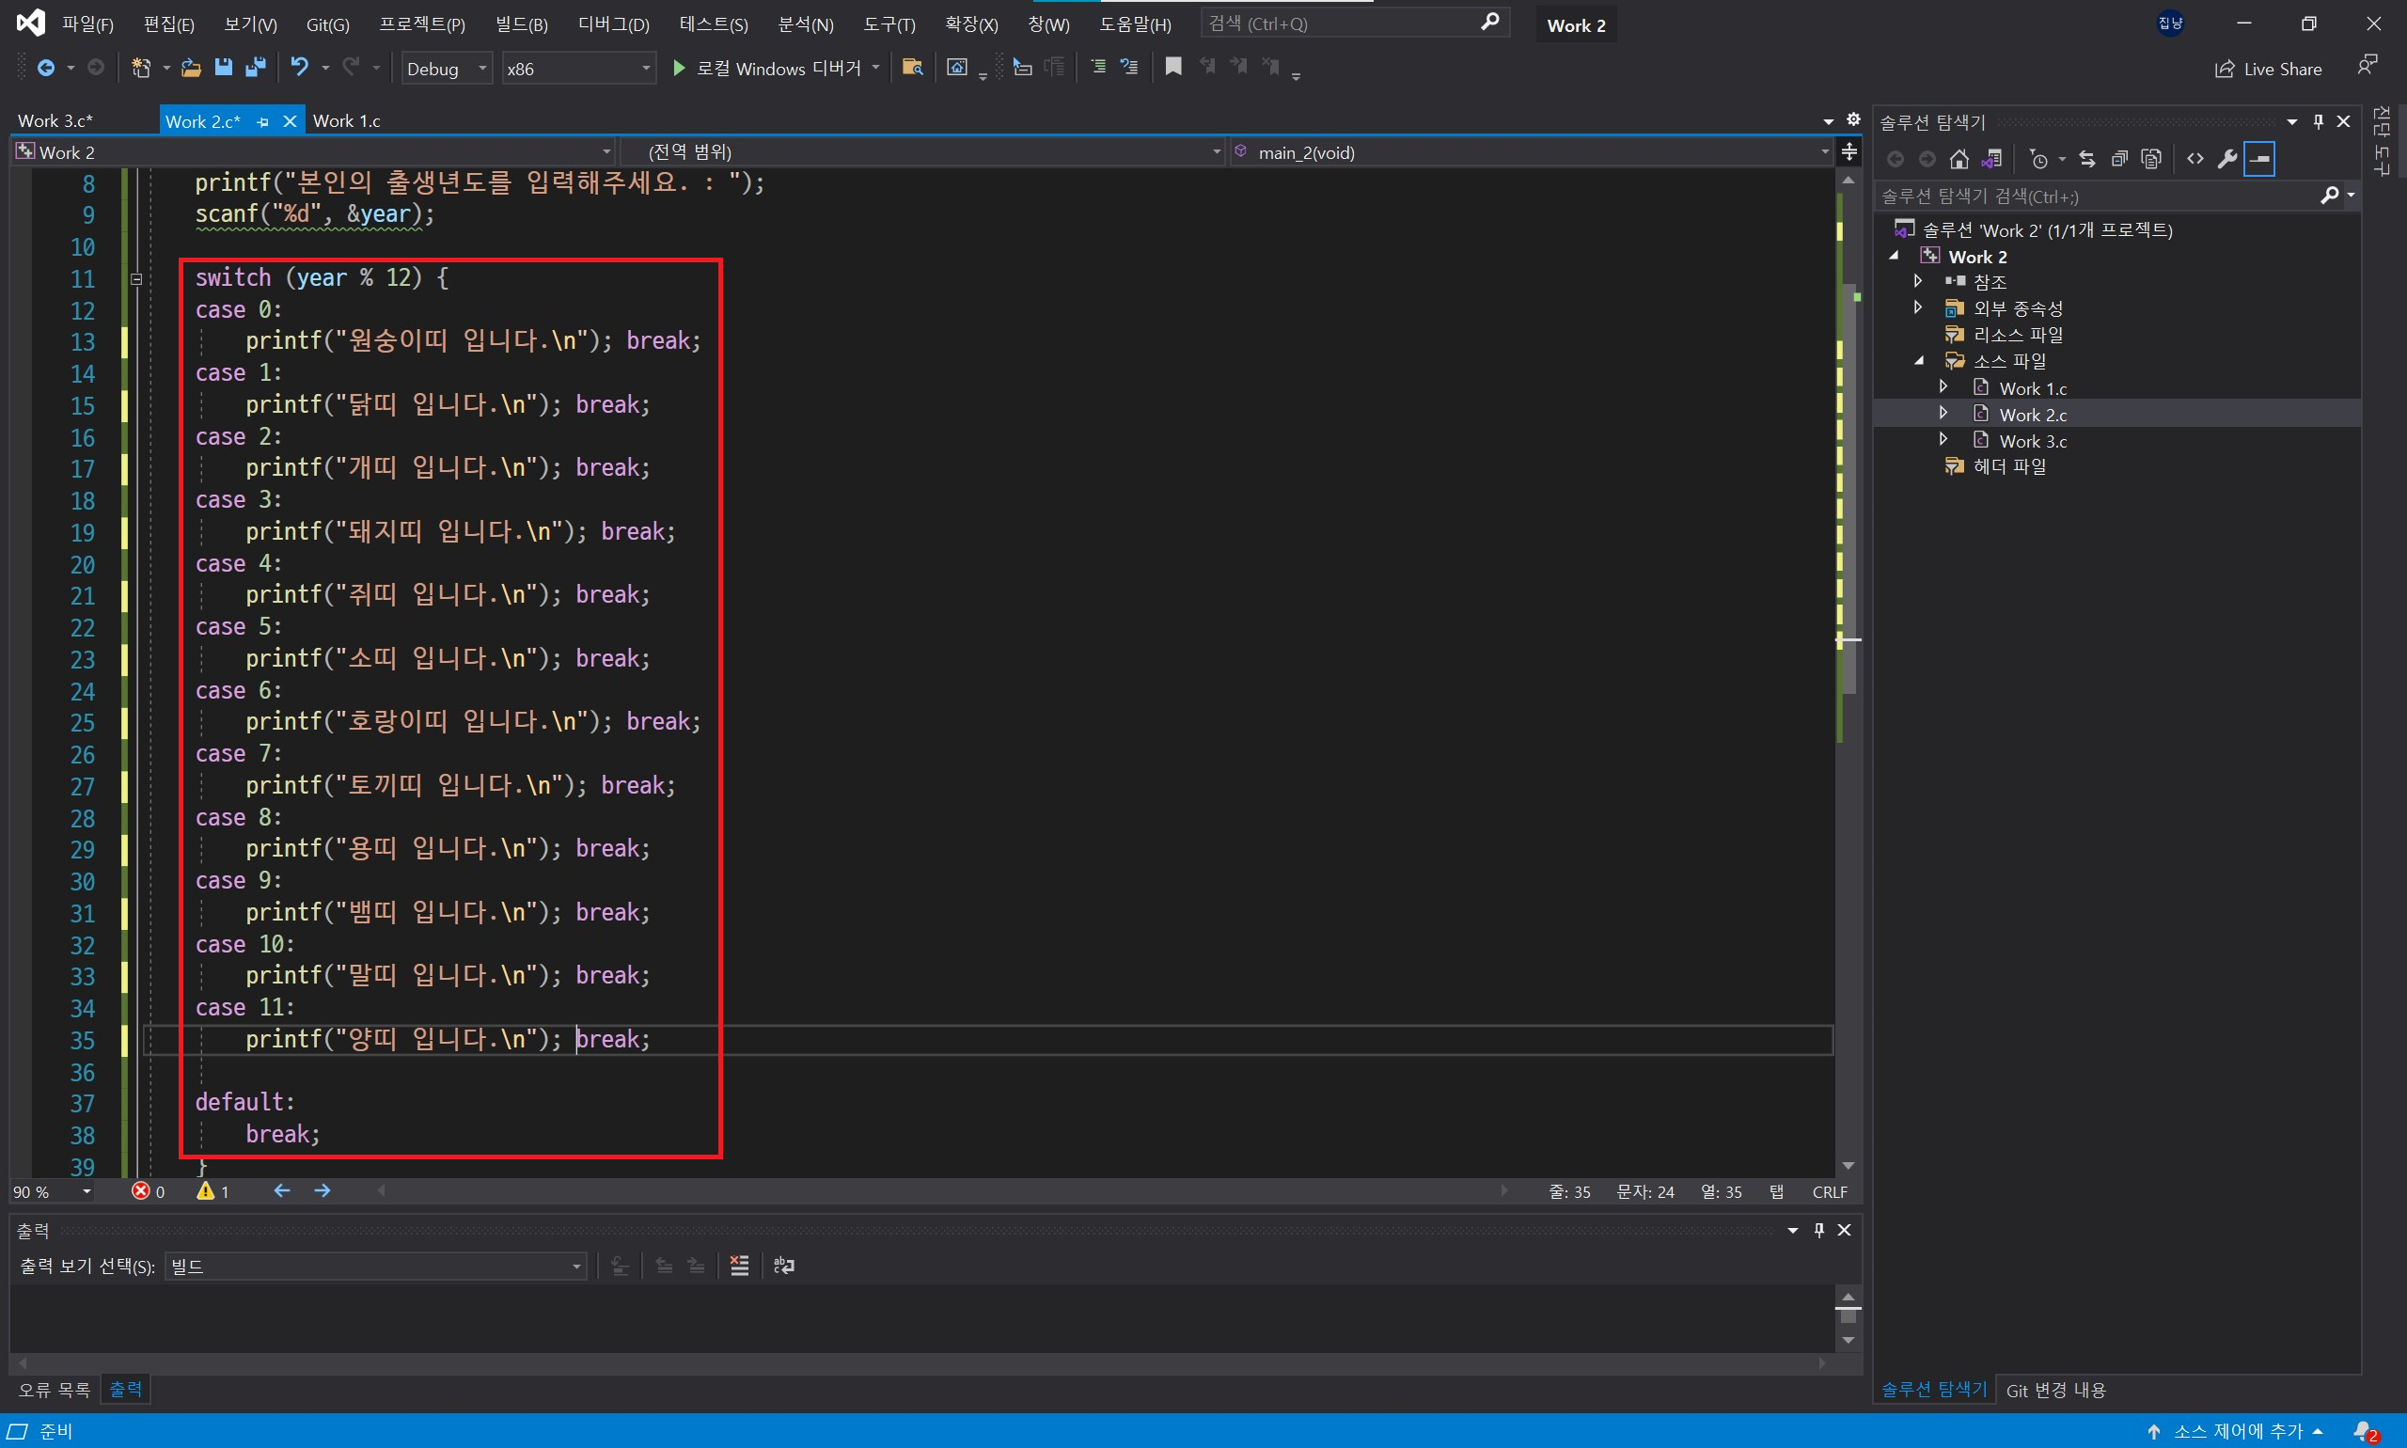Viewport: 2407px width, 1448px height.
Task: Click Collapse All icon in Solution Explorer
Action: point(2119,159)
